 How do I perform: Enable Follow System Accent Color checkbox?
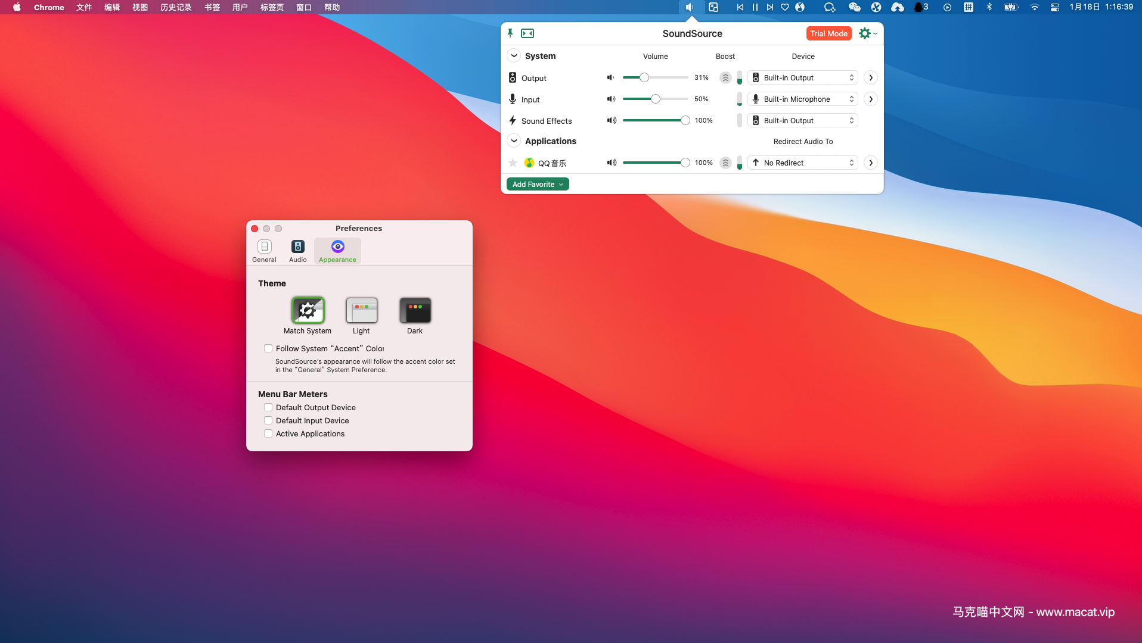coord(268,348)
